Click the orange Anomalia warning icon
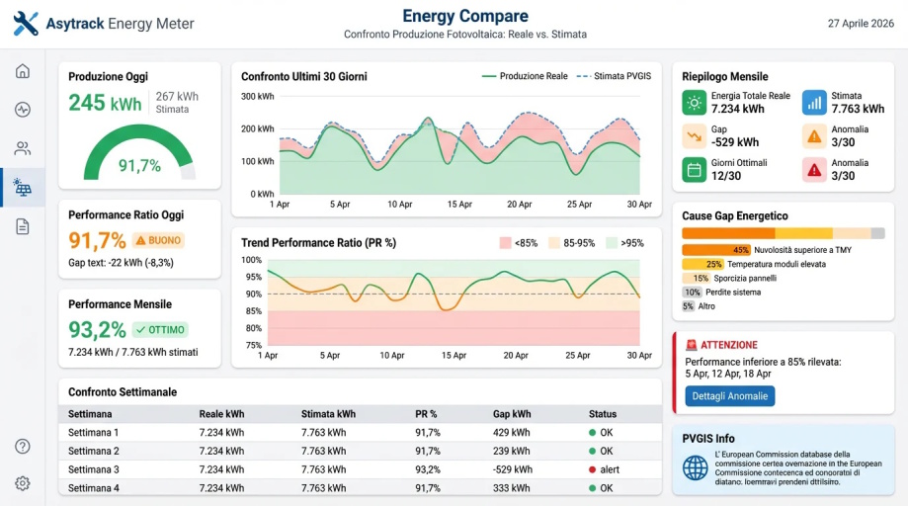Screen dimensions: 908x506 coord(814,136)
